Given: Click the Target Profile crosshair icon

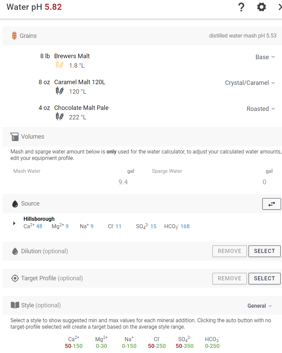Looking at the screenshot, I should click(x=15, y=279).
